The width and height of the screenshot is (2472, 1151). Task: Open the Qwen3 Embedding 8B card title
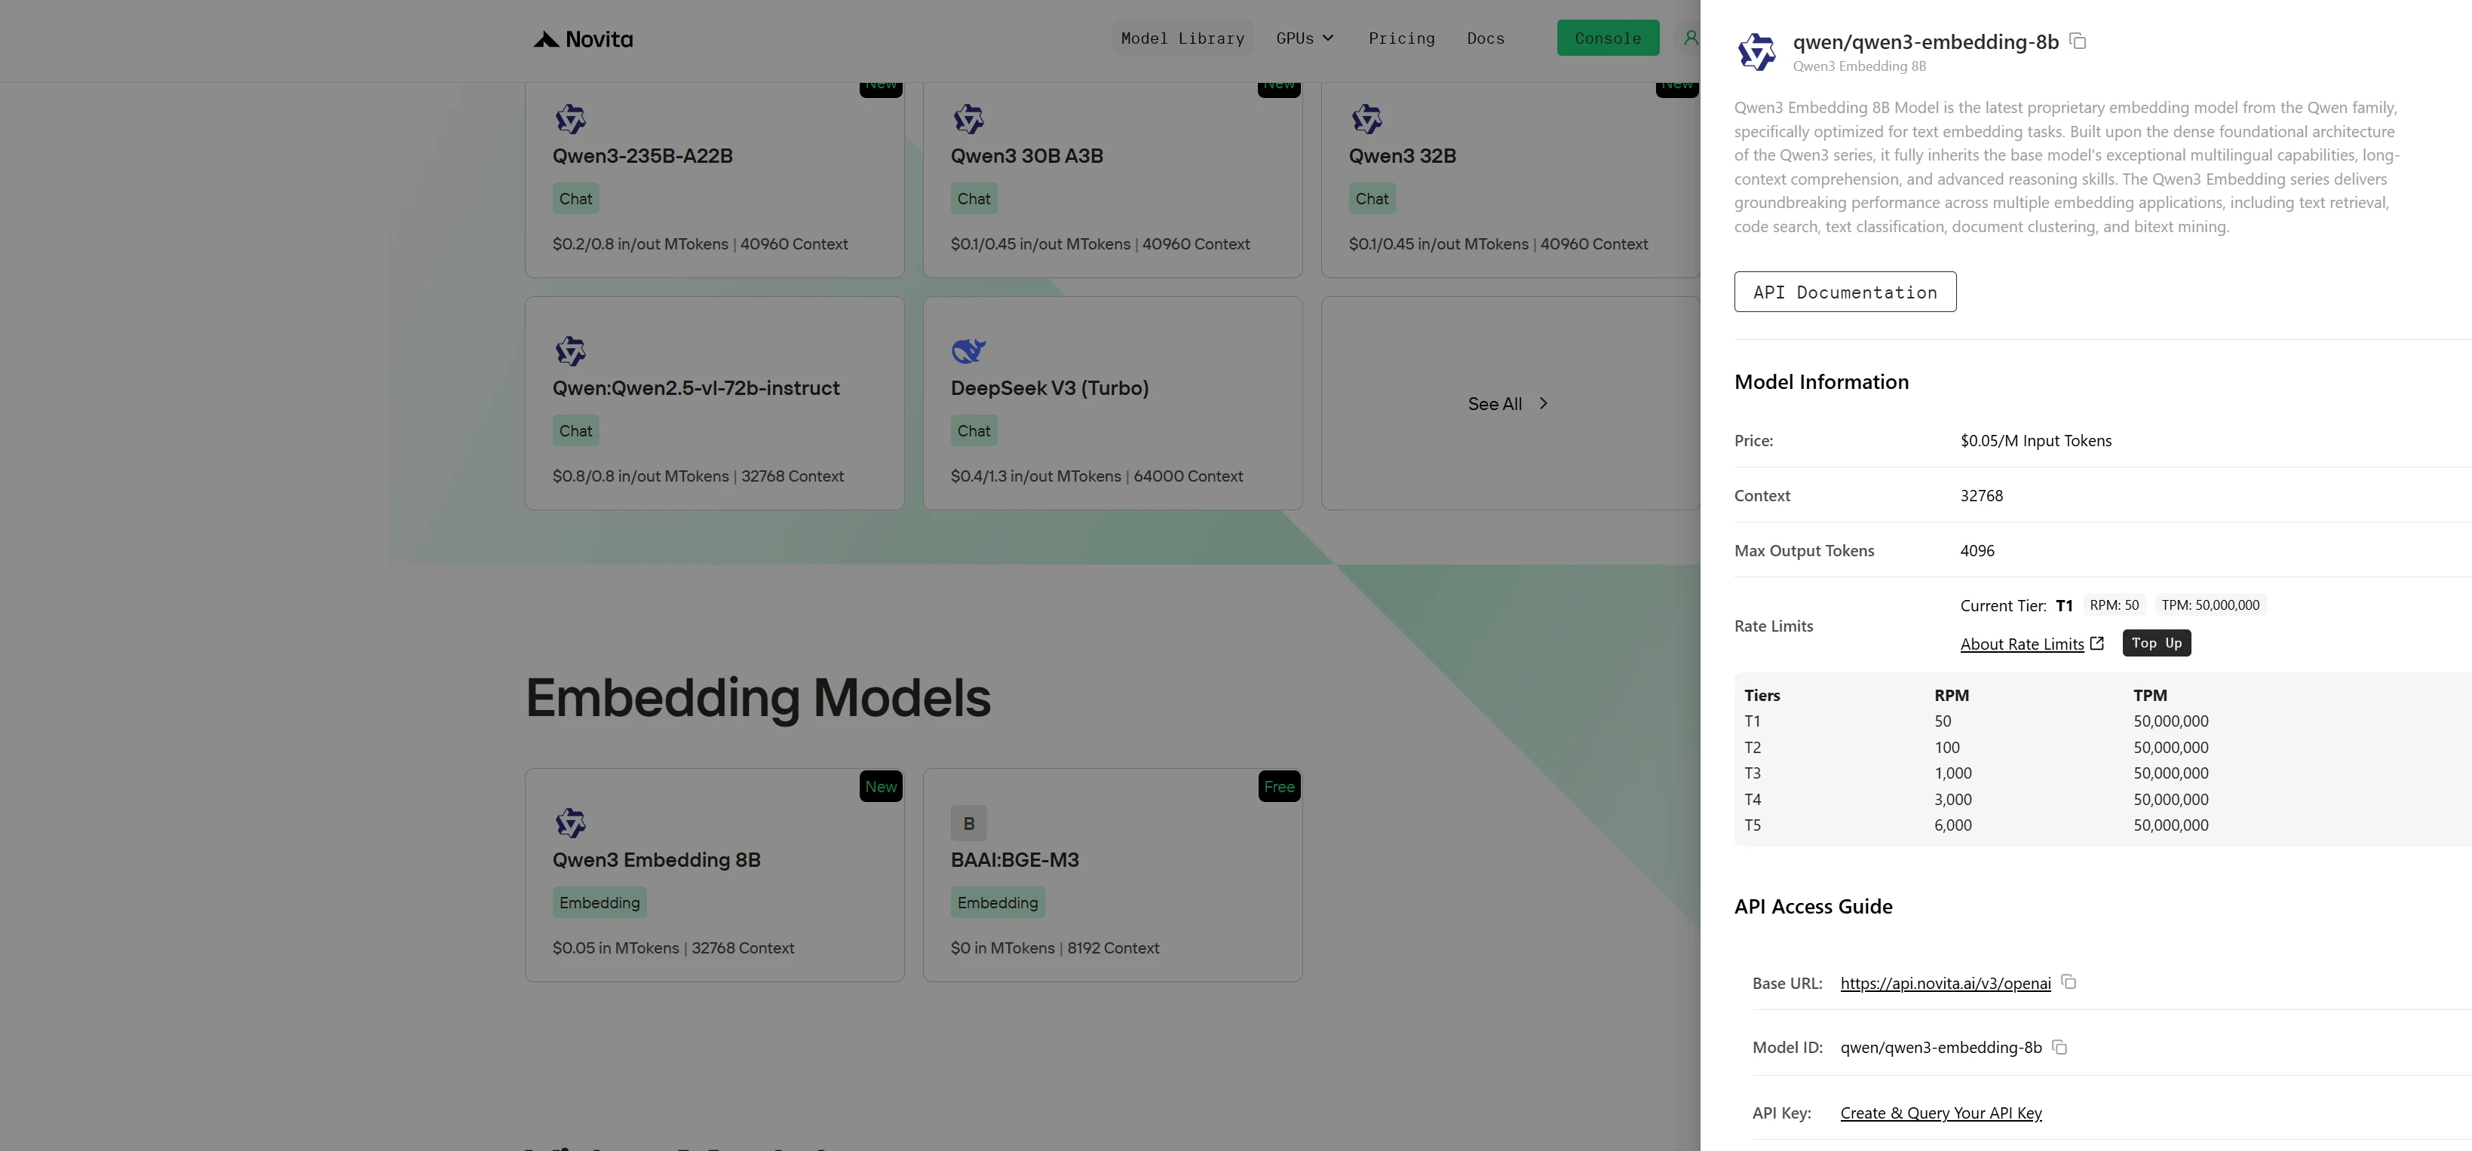656,859
